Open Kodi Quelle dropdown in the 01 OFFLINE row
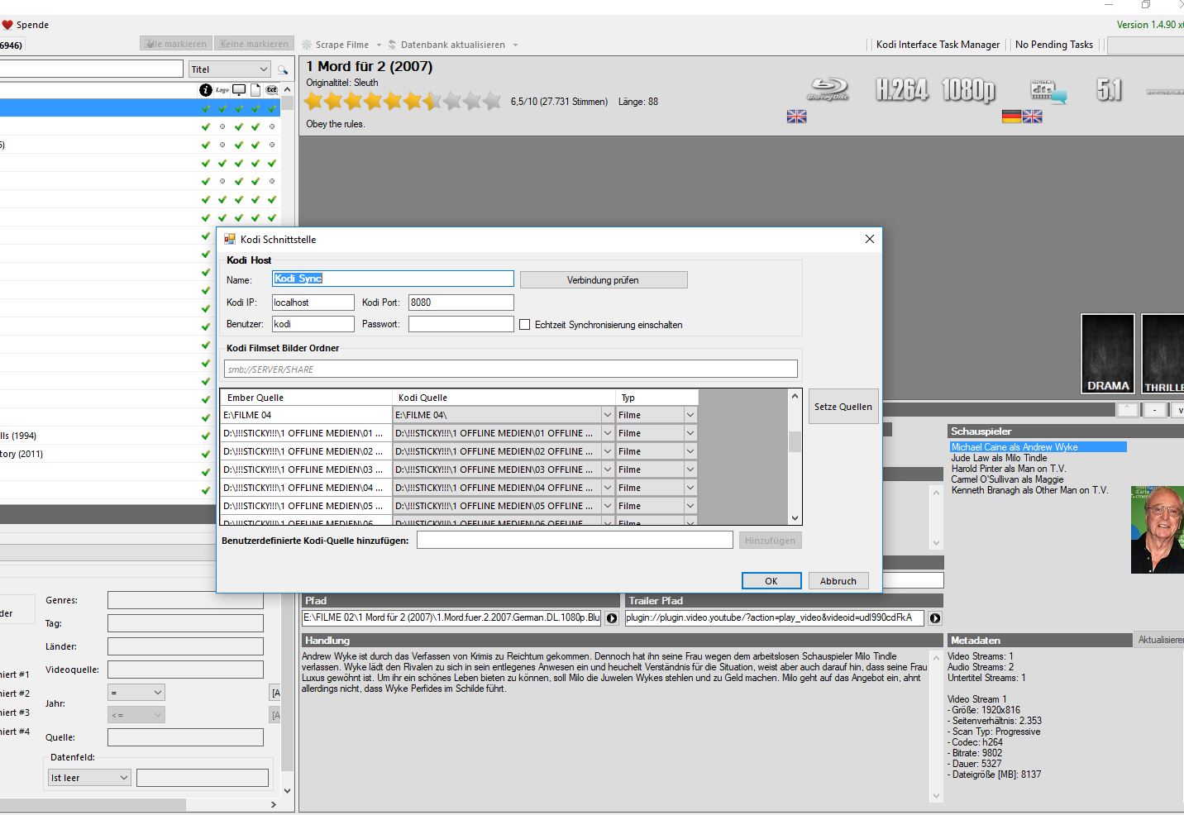This screenshot has height=815, width=1184. [607, 433]
